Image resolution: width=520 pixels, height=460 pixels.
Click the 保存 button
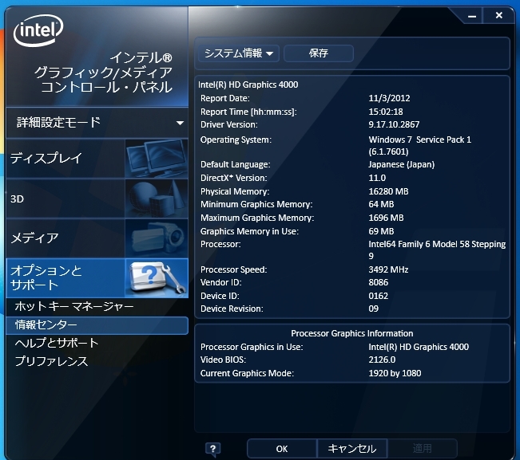click(319, 53)
